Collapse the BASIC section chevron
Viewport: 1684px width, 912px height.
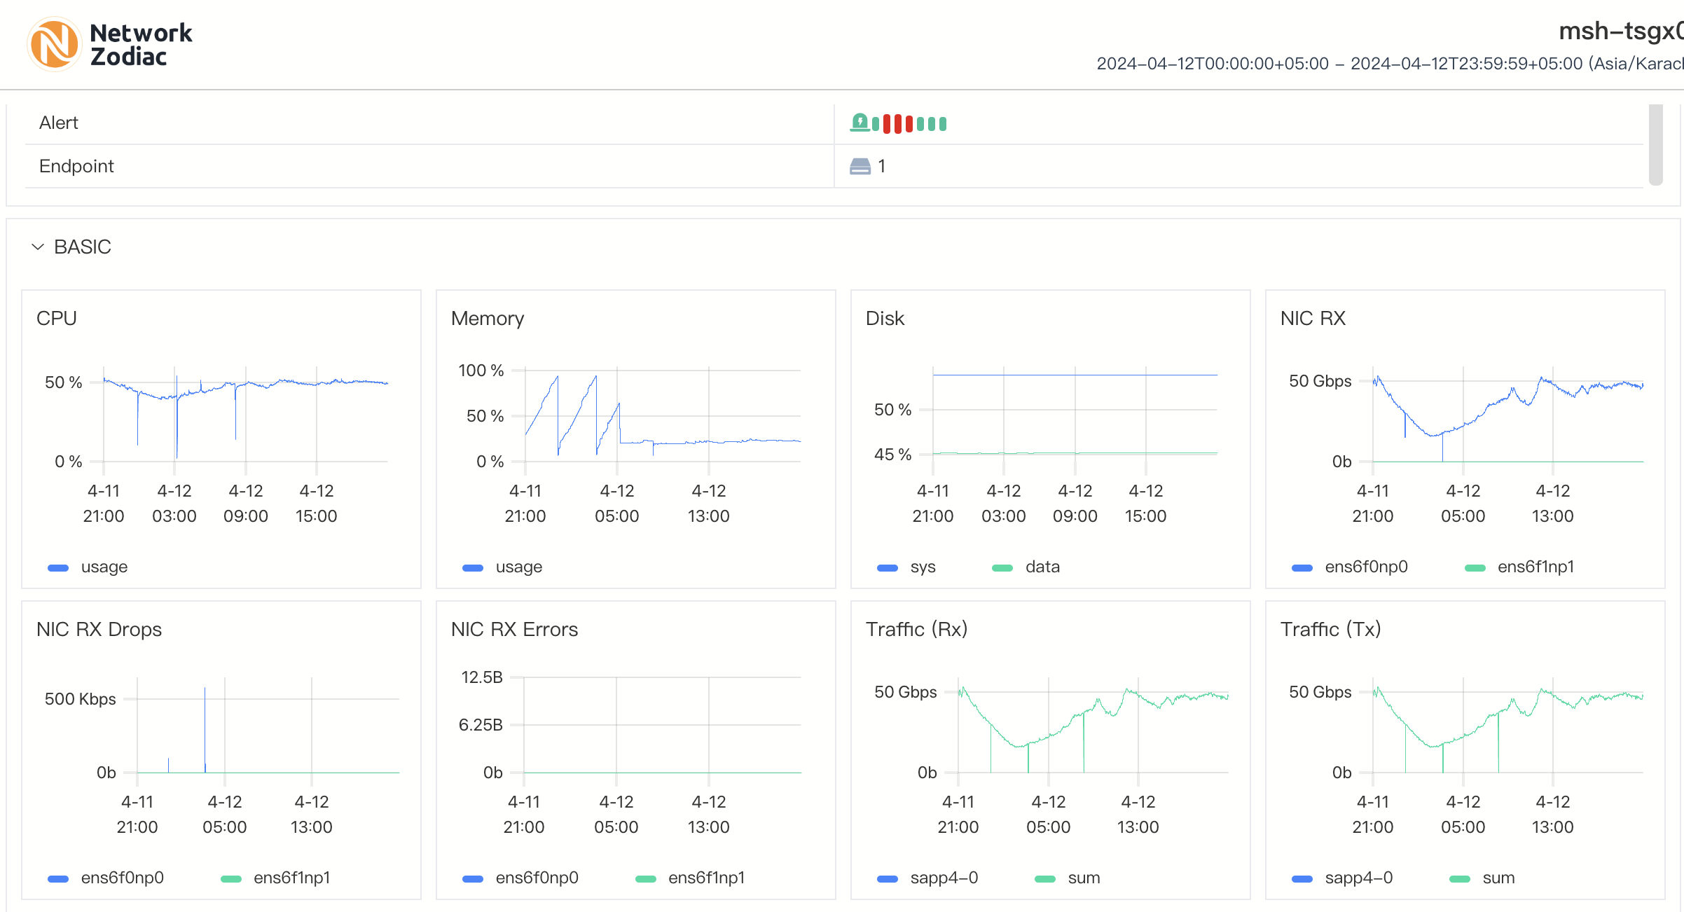click(x=38, y=247)
